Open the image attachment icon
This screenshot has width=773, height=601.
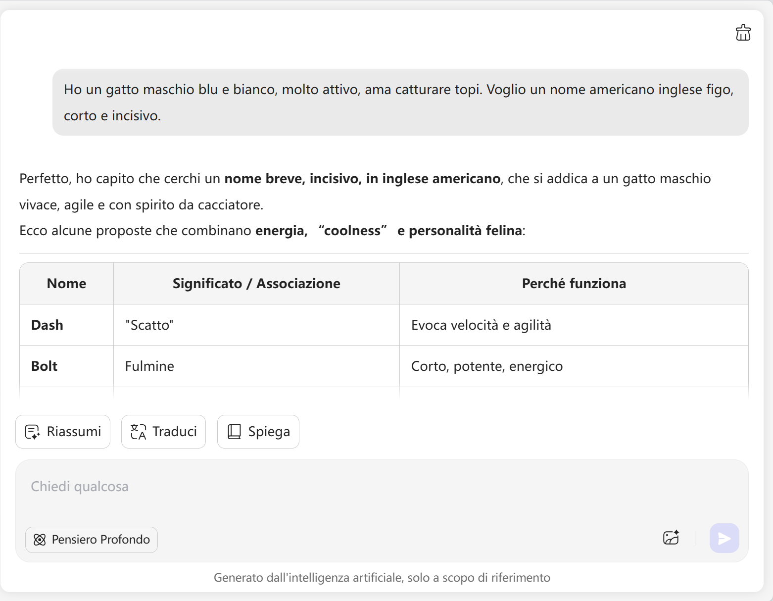coord(671,538)
